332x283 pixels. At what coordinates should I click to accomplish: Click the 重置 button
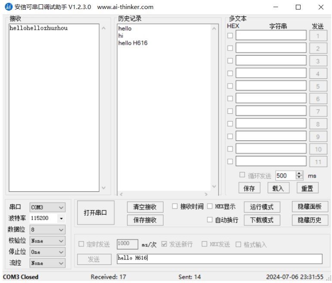click(307, 188)
